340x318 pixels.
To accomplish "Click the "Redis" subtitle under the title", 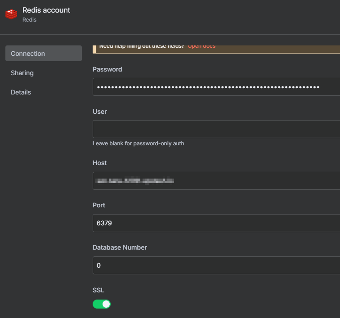I will pos(29,20).
